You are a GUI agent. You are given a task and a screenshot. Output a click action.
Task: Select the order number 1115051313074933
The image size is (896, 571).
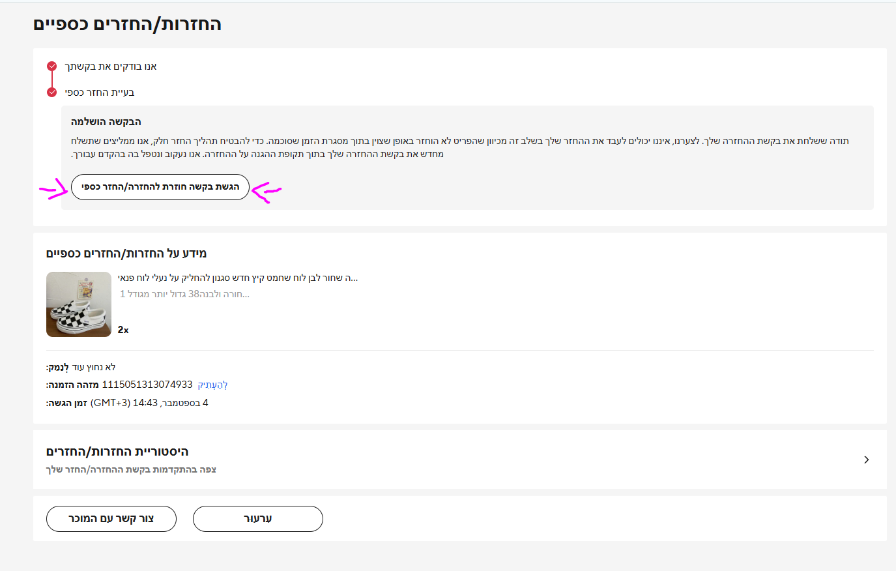point(147,385)
